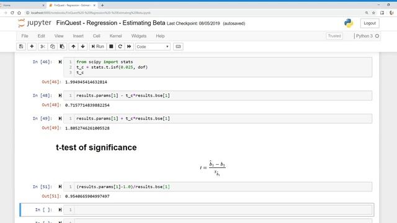Open the Help menu
This screenshot has width=397, height=223.
pyautogui.click(x=160, y=36)
